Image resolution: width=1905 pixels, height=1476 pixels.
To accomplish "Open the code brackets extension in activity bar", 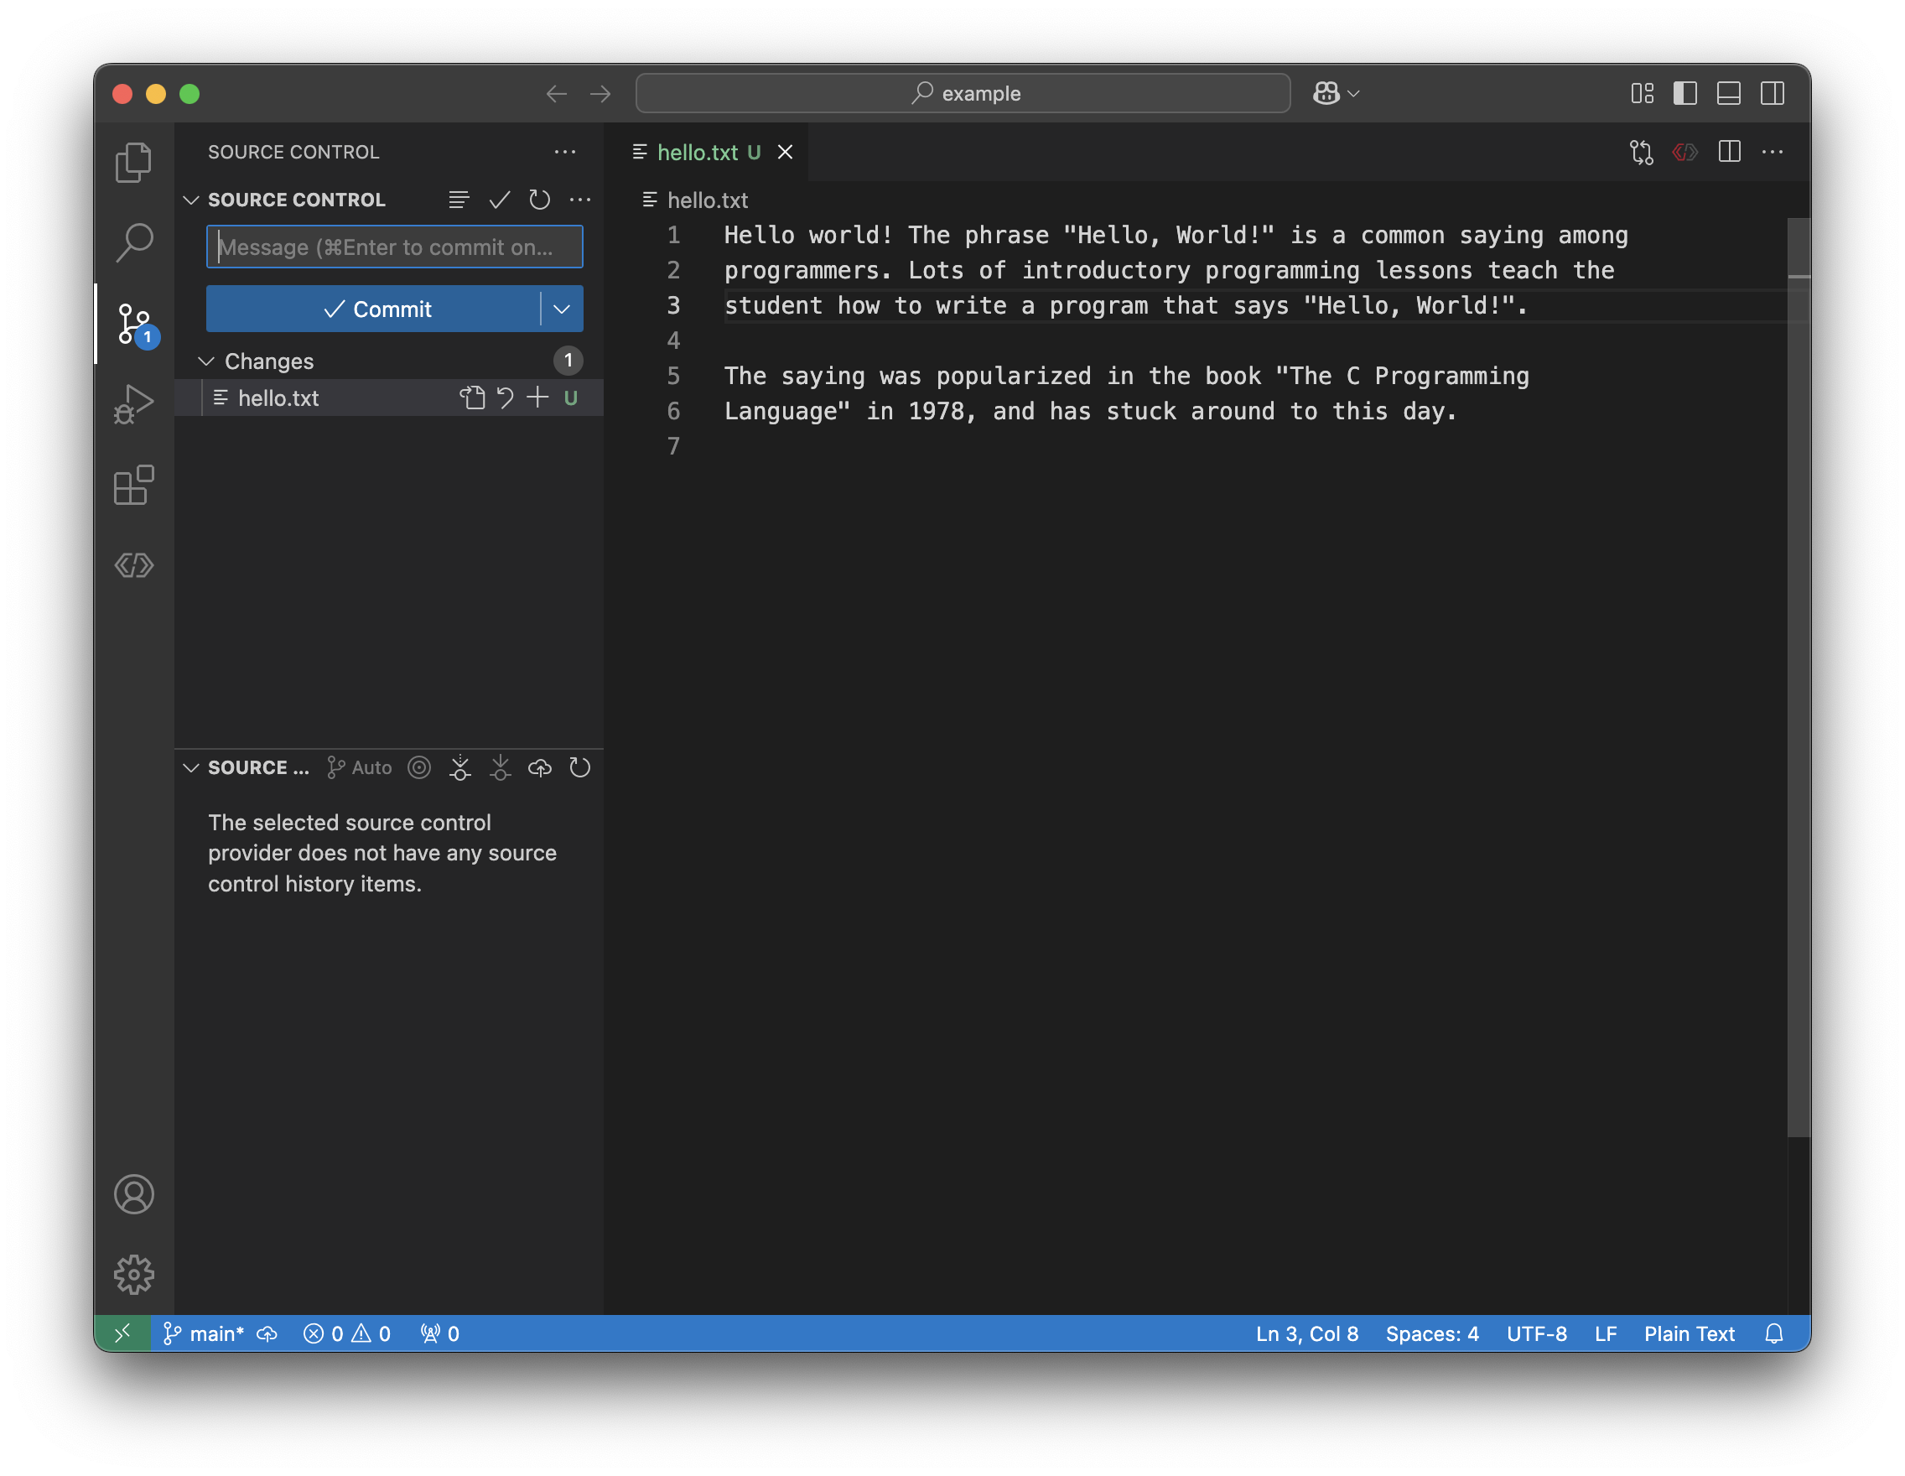I will tap(133, 565).
